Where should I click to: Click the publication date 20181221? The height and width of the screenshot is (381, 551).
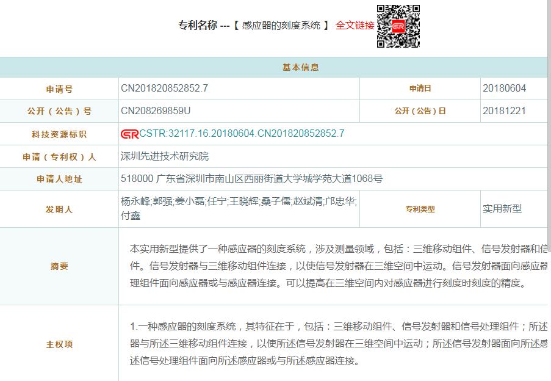click(504, 111)
